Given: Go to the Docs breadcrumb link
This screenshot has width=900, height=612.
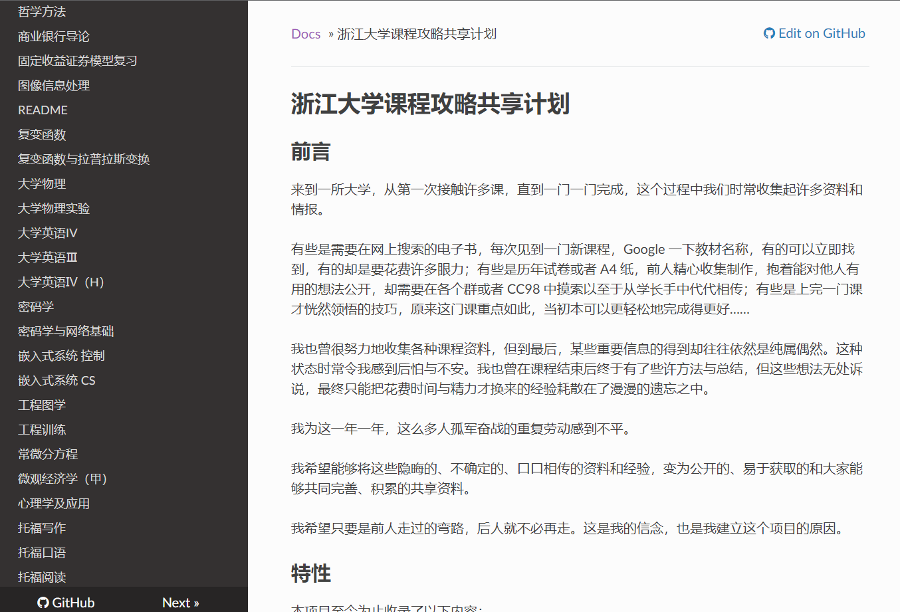Looking at the screenshot, I should [306, 34].
